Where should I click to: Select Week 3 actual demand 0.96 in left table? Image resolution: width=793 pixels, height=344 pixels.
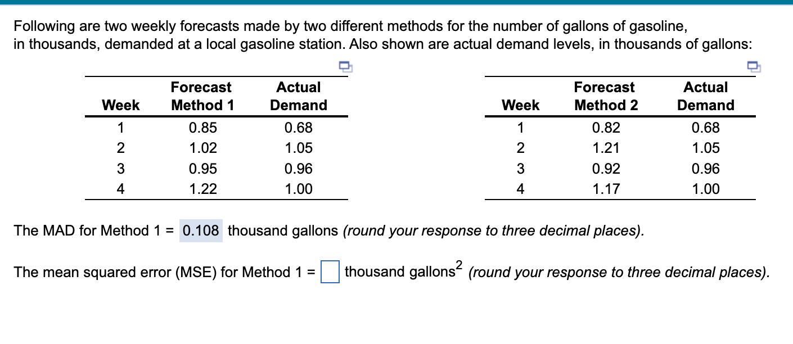[299, 169]
